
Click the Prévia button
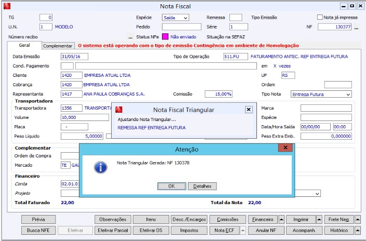(38, 220)
